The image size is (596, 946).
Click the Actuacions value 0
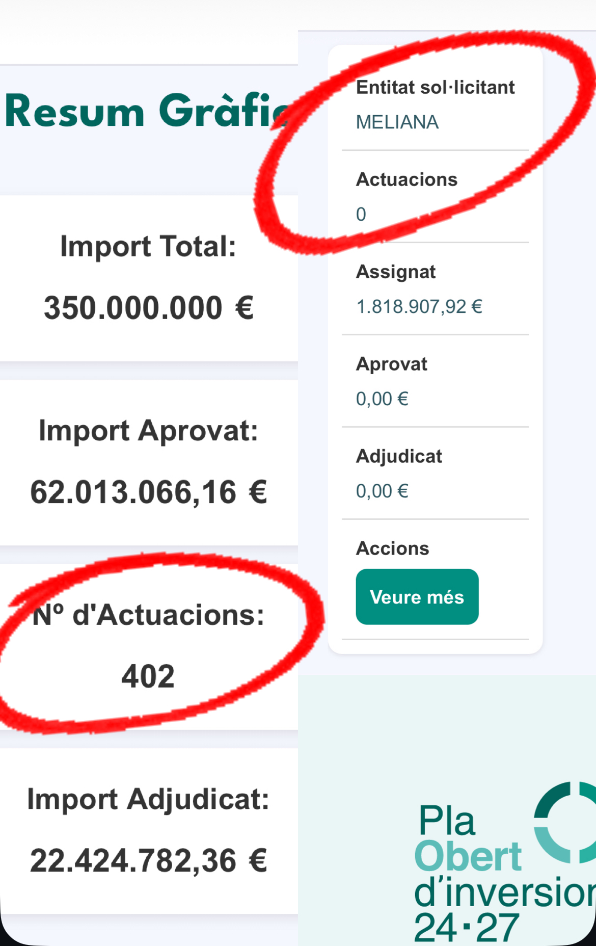pos(361,214)
